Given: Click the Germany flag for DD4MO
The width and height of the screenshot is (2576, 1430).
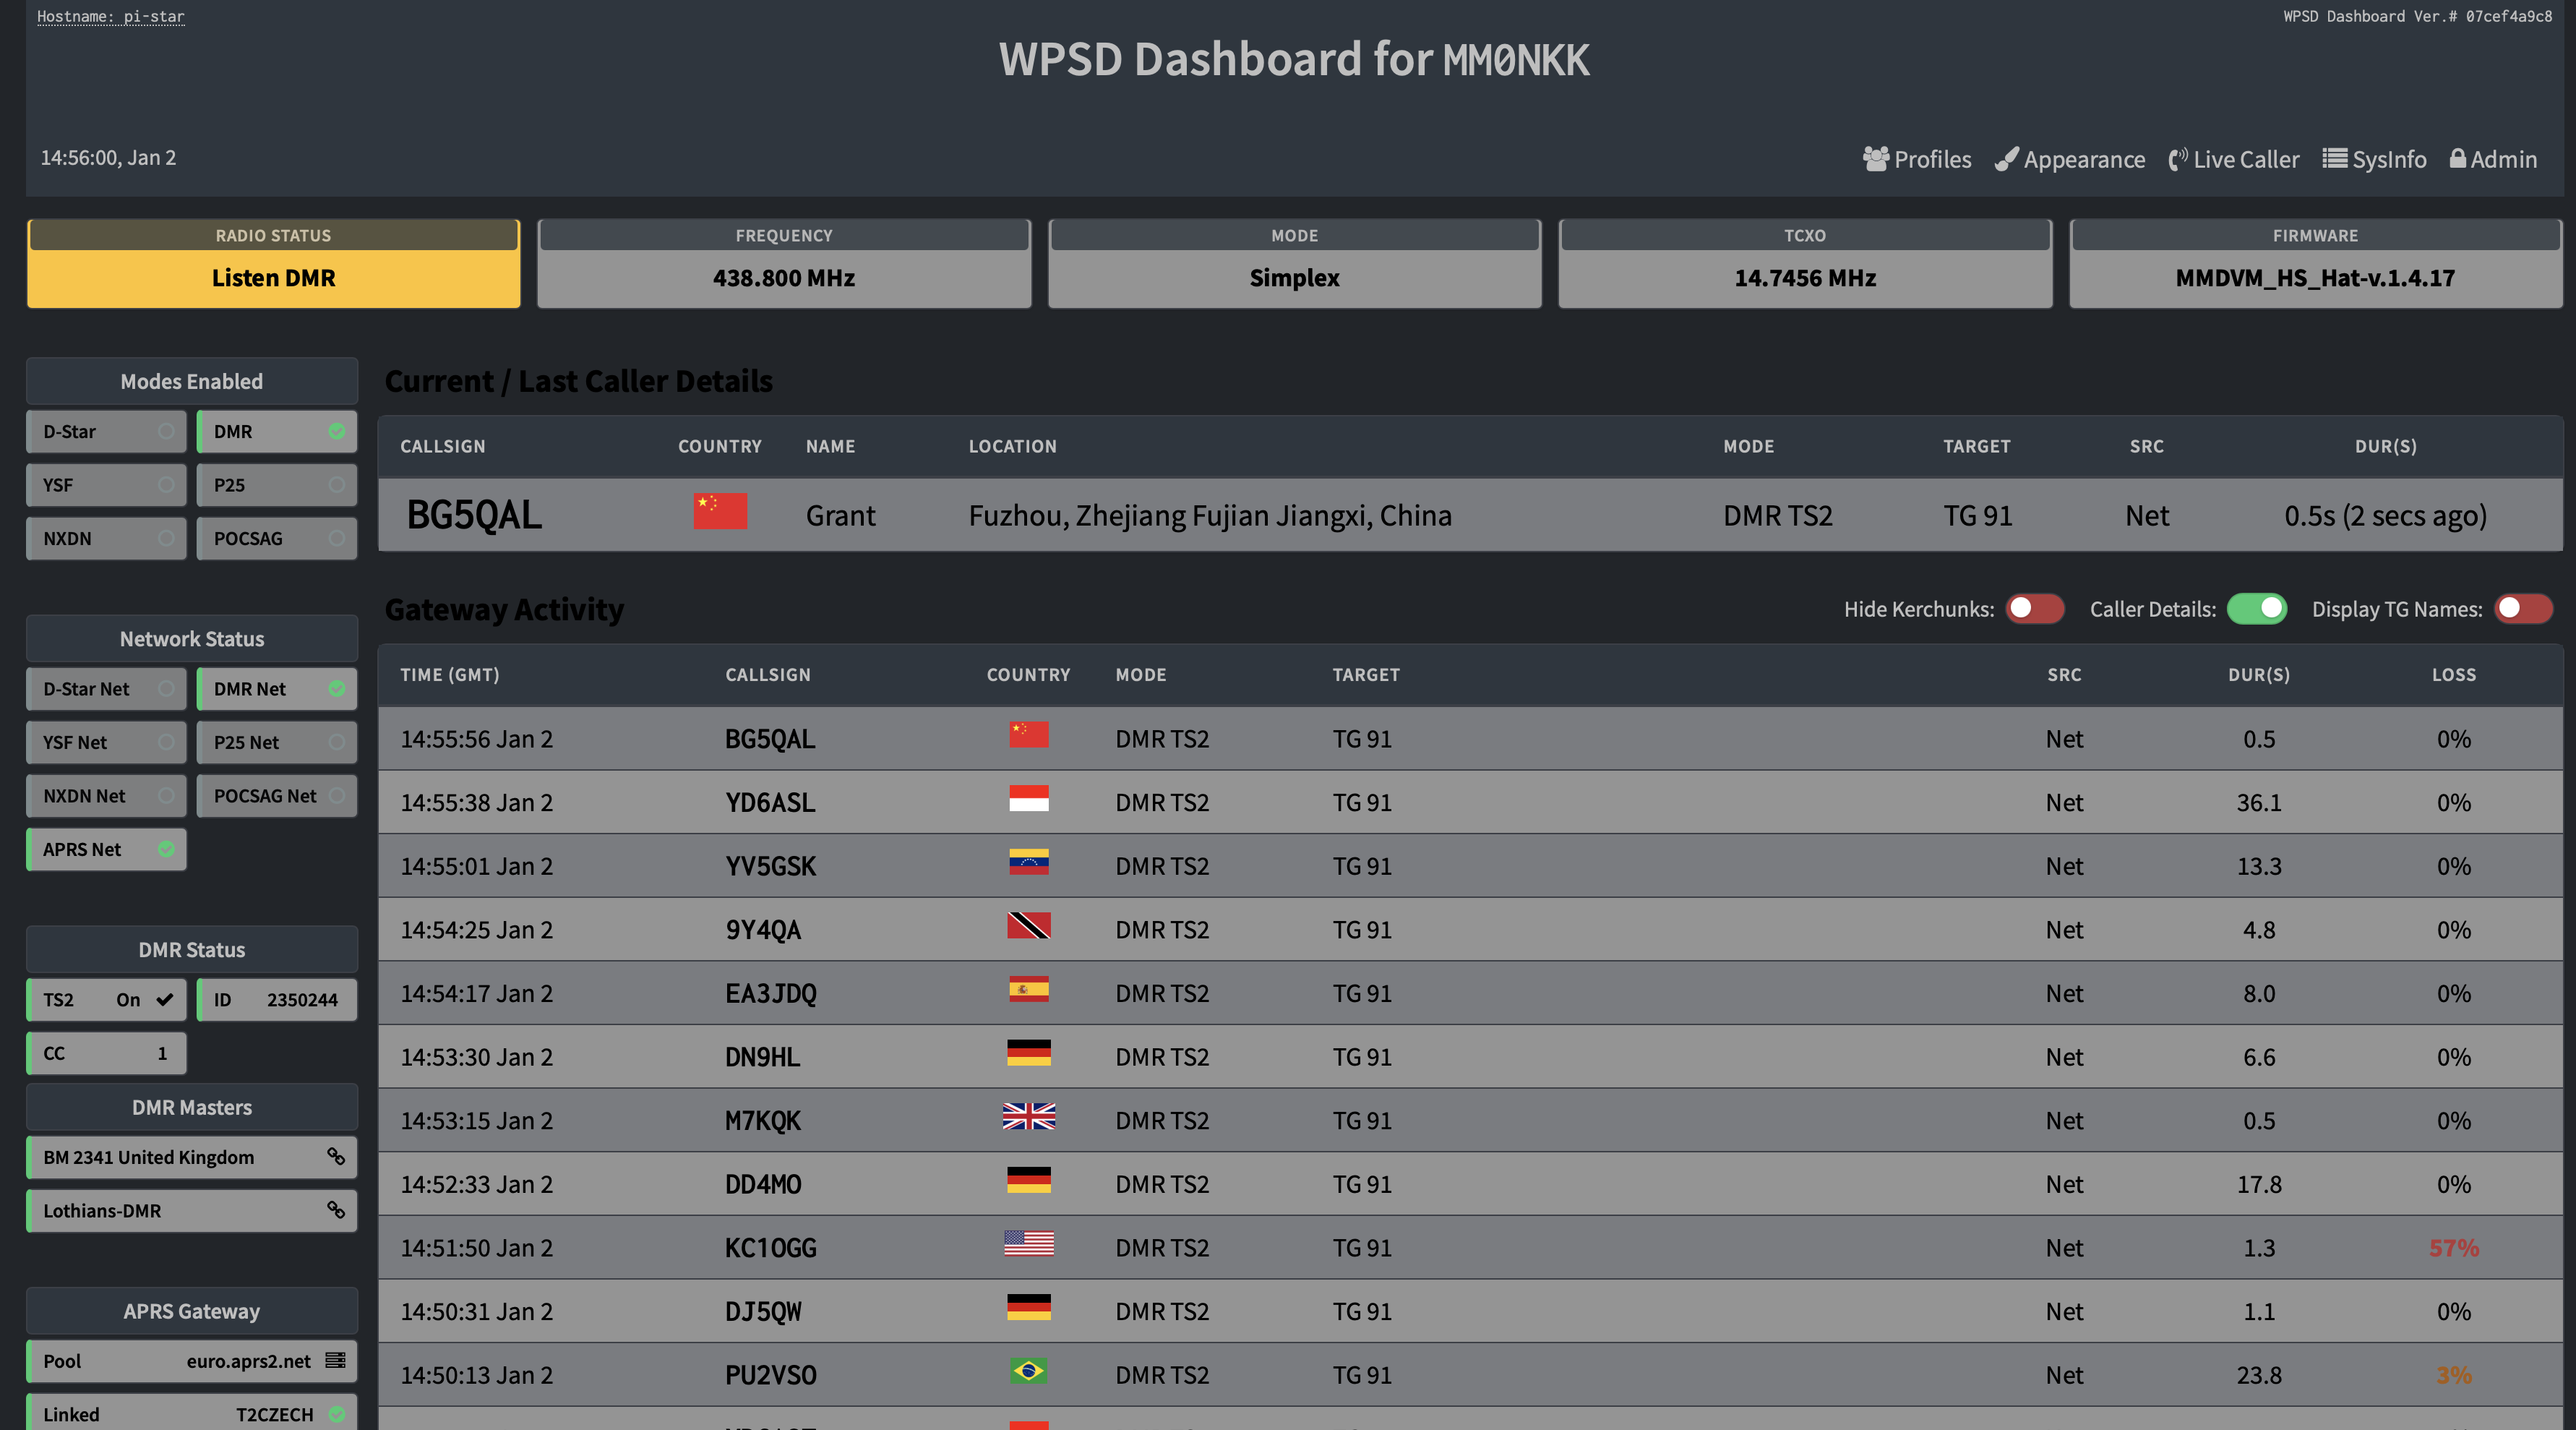Looking at the screenshot, I should [x=1028, y=1180].
